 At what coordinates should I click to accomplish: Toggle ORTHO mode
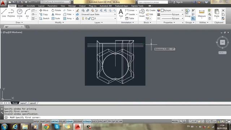(55, 121)
